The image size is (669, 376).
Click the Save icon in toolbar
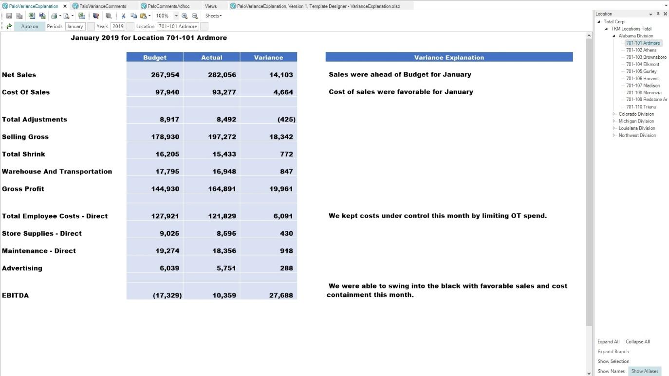[x=9, y=16]
